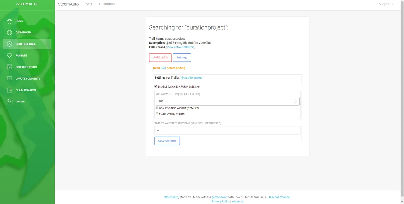Click the time to wait minutes field

227,130
